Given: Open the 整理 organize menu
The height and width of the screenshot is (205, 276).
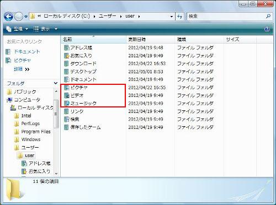Looking at the screenshot, I should (17, 29).
